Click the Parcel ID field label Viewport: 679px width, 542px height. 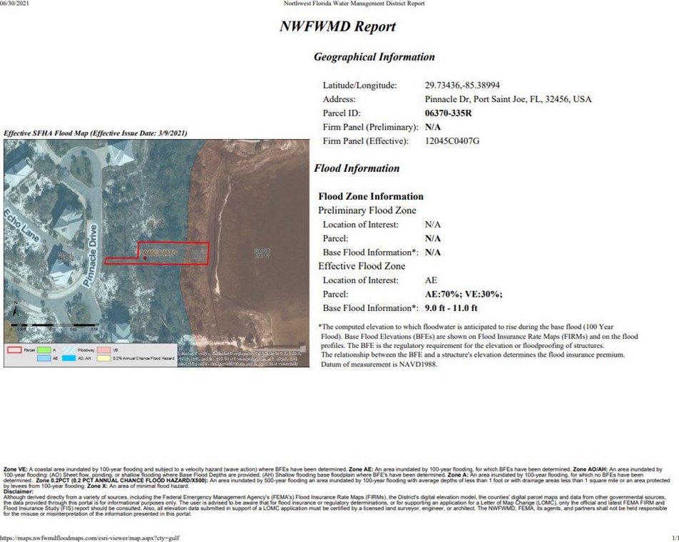coord(342,113)
